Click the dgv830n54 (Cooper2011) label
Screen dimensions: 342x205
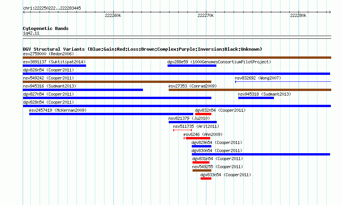217,150
